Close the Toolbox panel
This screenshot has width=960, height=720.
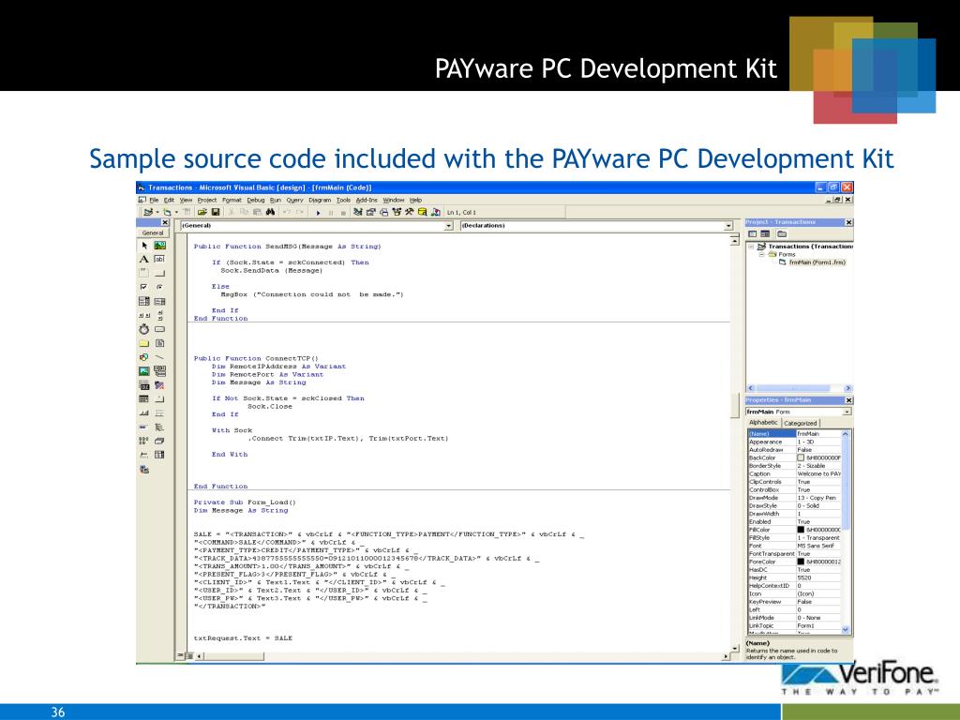[165, 223]
